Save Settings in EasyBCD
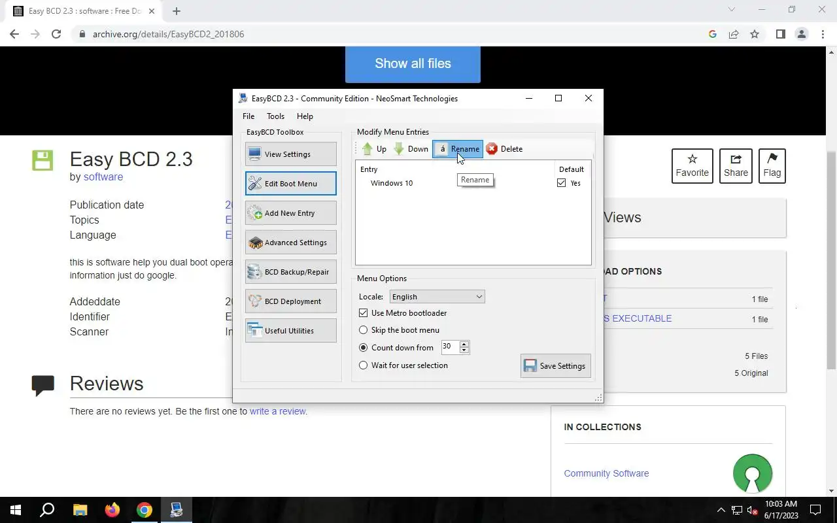This screenshot has width=837, height=523. pyautogui.click(x=556, y=366)
